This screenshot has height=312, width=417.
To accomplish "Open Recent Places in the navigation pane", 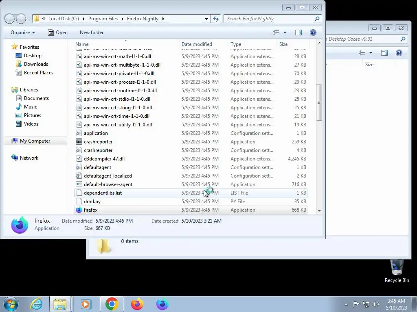I will 39,72.
